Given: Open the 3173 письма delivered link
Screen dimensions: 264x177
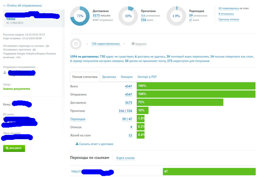Looking at the screenshot, I should click(x=101, y=16).
